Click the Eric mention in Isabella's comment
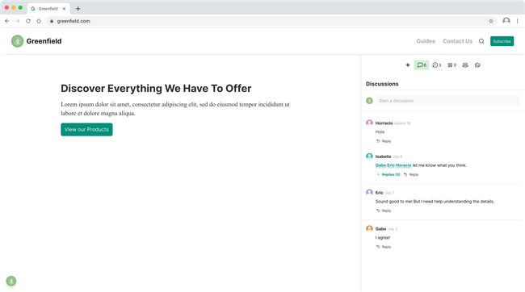 pos(391,165)
